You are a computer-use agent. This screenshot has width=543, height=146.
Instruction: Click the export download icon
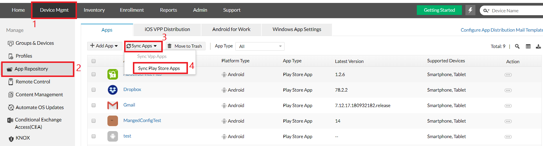pos(538,47)
